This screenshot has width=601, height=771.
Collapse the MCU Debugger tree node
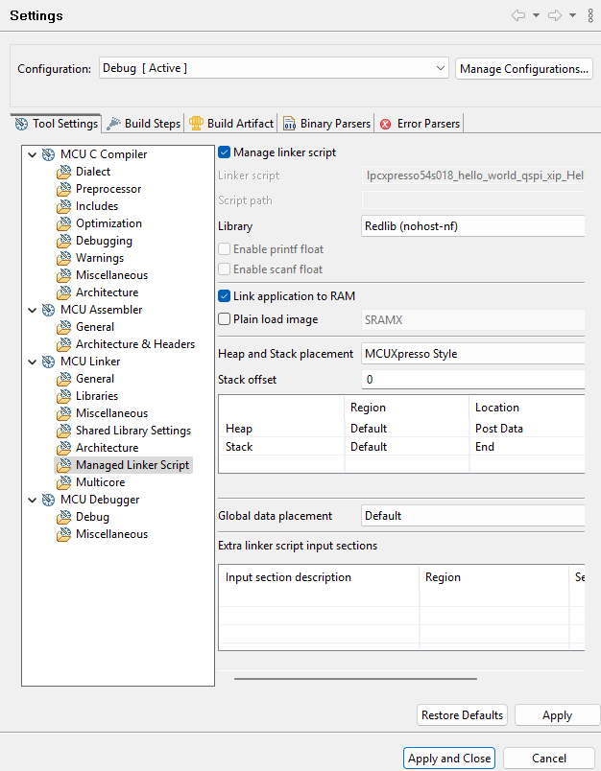pos(33,500)
